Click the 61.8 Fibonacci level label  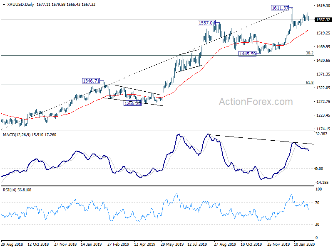point(309,82)
